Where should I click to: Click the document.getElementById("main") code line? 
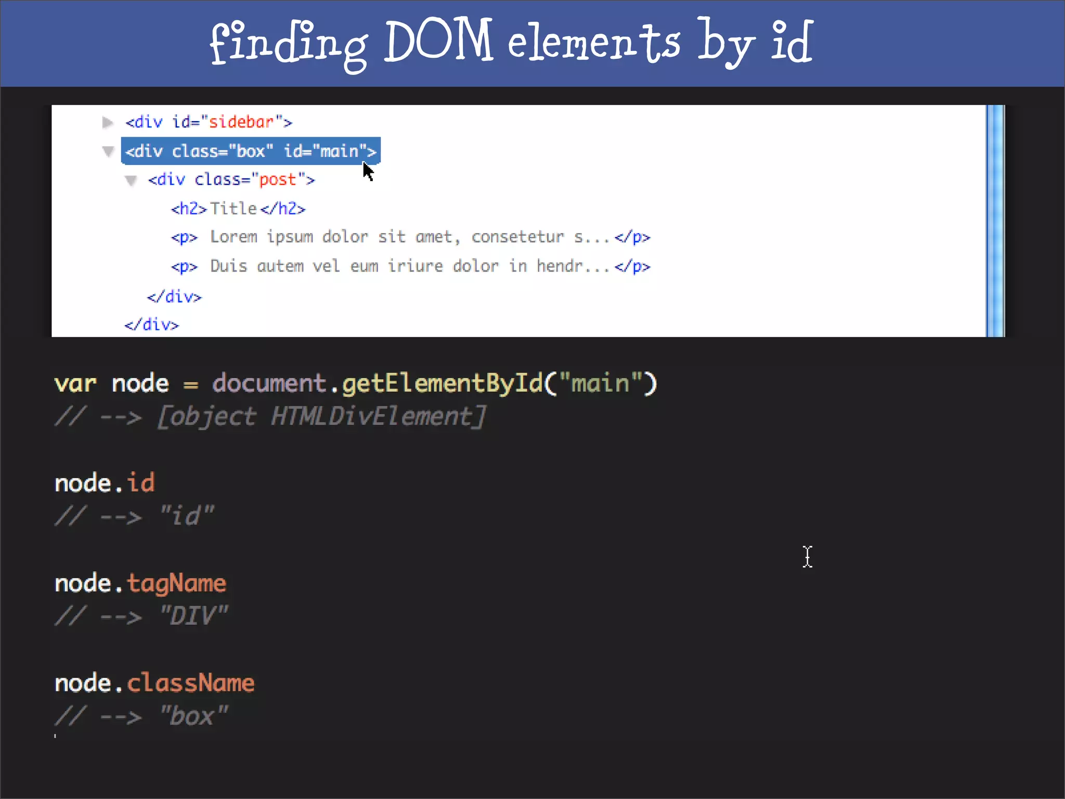(x=356, y=384)
